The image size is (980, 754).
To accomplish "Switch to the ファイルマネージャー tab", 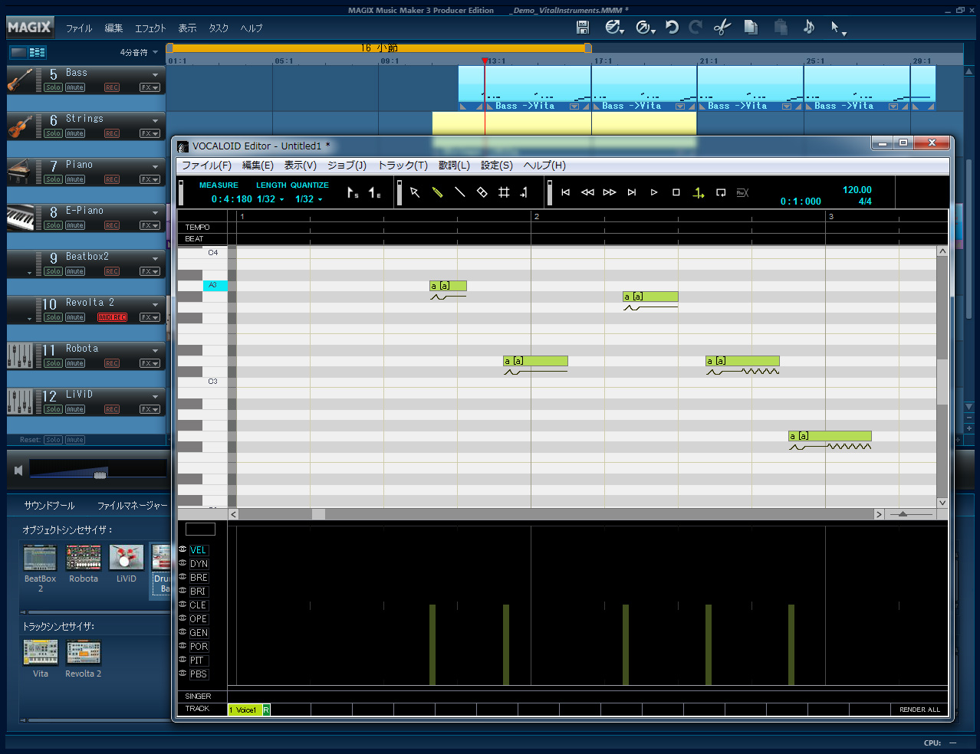I will coord(132,506).
